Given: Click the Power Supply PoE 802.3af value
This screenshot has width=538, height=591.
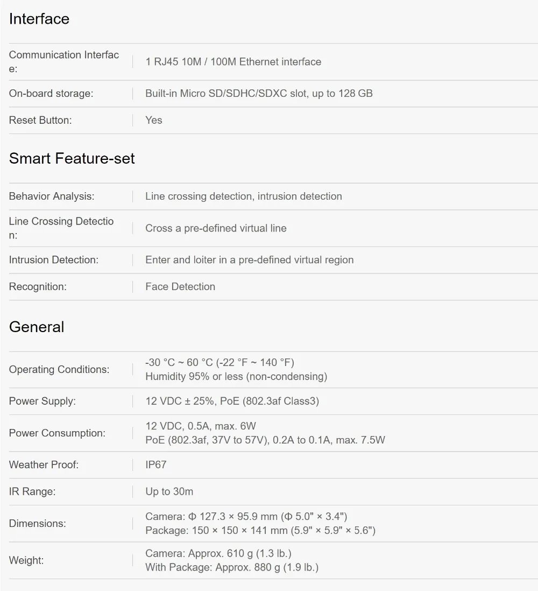Looking at the screenshot, I should [x=232, y=401].
